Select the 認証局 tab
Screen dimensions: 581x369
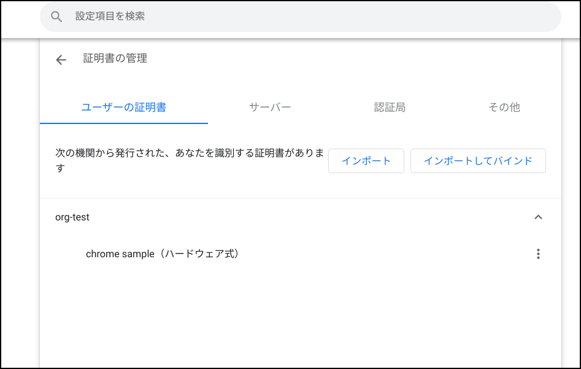click(x=390, y=107)
